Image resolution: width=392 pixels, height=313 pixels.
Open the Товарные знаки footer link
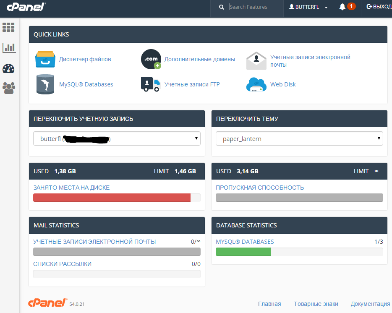pyautogui.click(x=316, y=304)
